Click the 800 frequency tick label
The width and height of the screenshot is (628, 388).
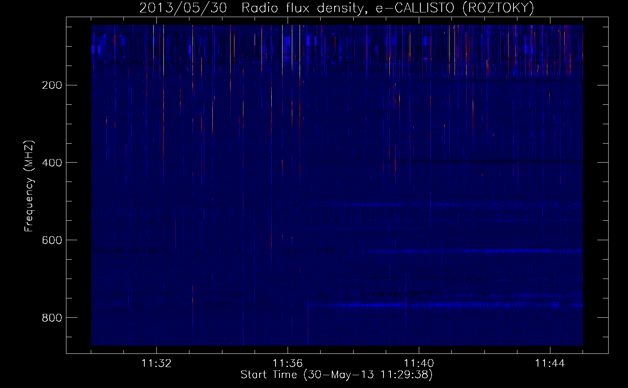point(52,318)
